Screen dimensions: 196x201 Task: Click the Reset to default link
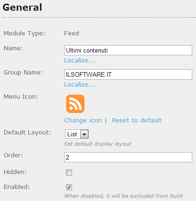tap(137, 121)
